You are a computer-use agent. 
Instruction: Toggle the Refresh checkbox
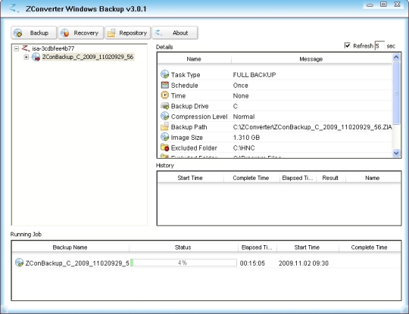[347, 45]
